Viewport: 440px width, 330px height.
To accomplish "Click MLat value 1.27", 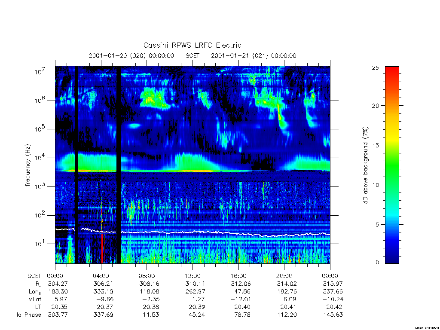I will 199,299.
